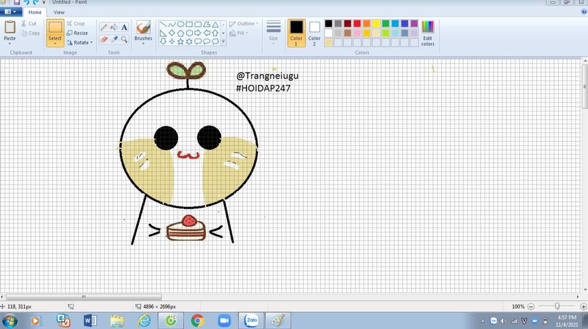
Task: Pick the yellow color swatch
Action: (x=376, y=24)
